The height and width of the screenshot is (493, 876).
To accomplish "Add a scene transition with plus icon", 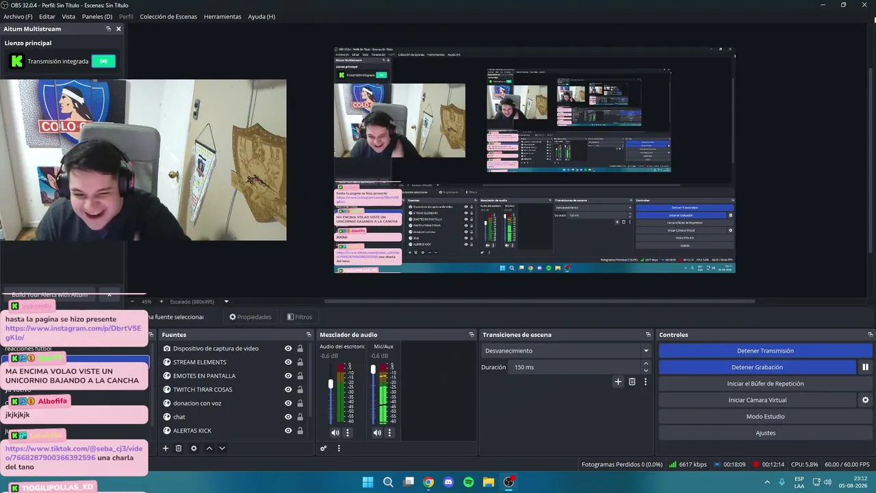I will [x=618, y=381].
